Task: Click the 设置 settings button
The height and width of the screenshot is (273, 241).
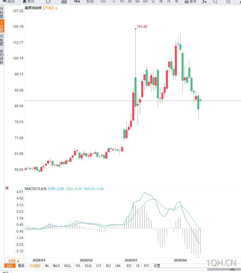Action: [x=157, y=266]
